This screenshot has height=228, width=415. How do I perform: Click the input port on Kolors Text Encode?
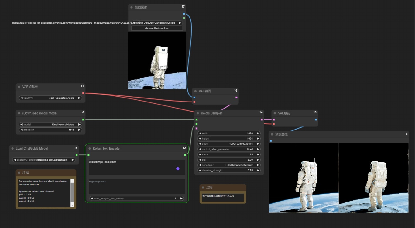click(88, 155)
